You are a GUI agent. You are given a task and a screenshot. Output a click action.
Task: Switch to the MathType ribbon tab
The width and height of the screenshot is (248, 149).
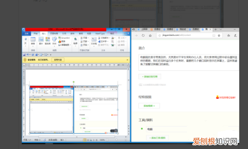click(100, 34)
